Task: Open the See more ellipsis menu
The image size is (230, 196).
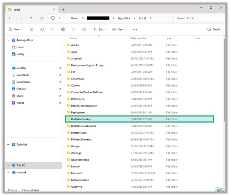Action: point(135,29)
